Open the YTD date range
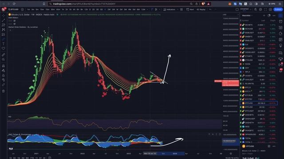 click(32, 158)
